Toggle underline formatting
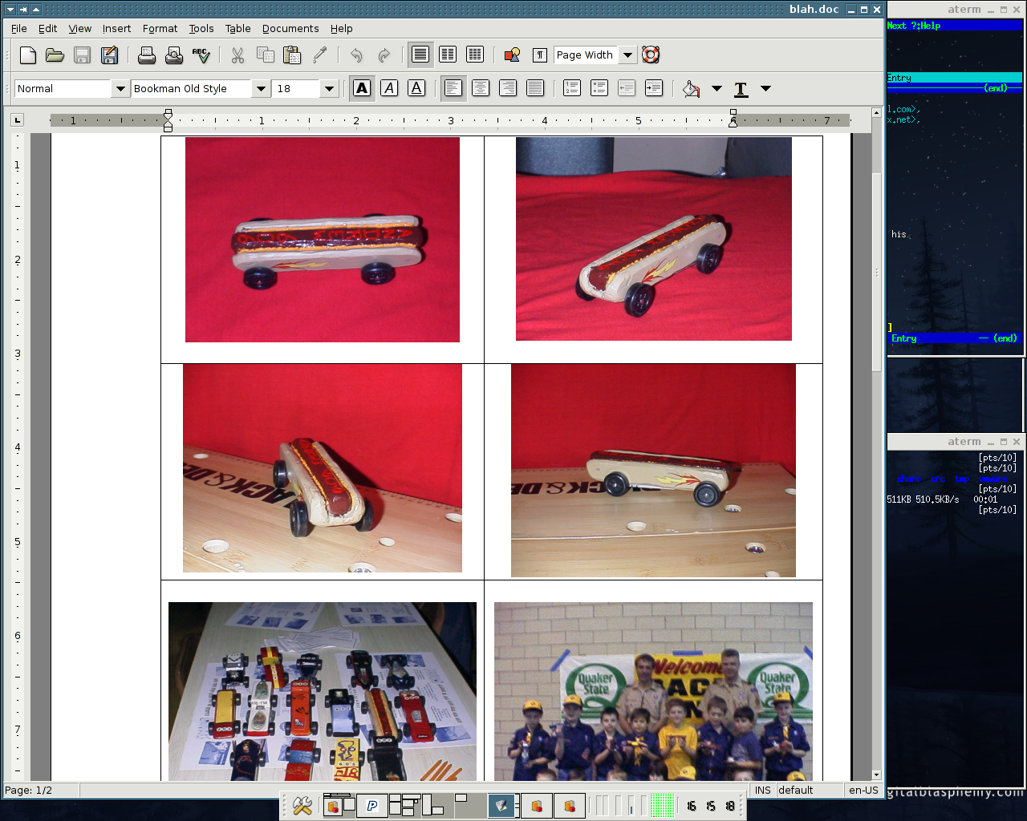Screen dimensions: 1027x821 click(x=416, y=88)
